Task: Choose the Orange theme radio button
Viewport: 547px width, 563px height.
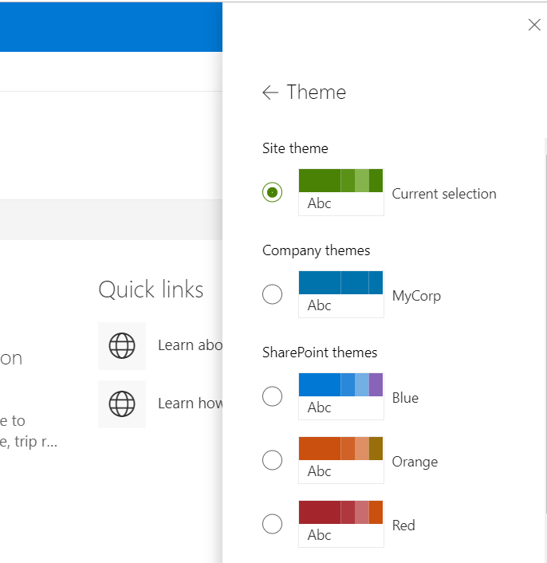Action: [272, 460]
